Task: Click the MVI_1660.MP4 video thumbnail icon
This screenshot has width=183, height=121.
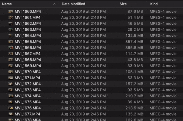Action: tap(11, 12)
